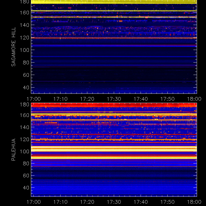This screenshot has width=206, height=206.
Task: Select the 140 tick label on Sagamore Hill axis
Action: tap(24, 25)
